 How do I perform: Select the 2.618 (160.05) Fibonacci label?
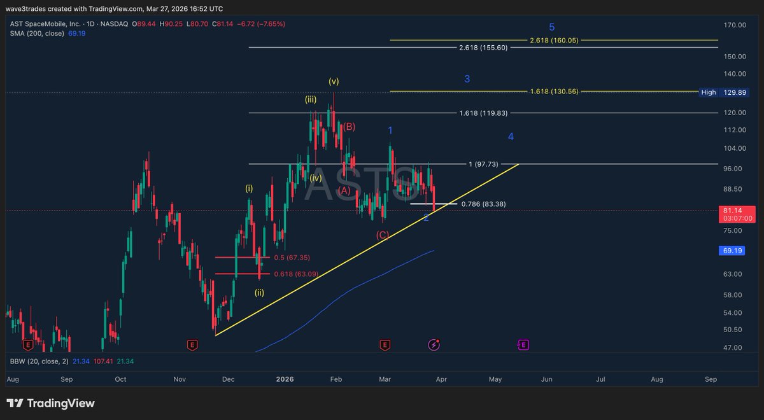(x=554, y=40)
